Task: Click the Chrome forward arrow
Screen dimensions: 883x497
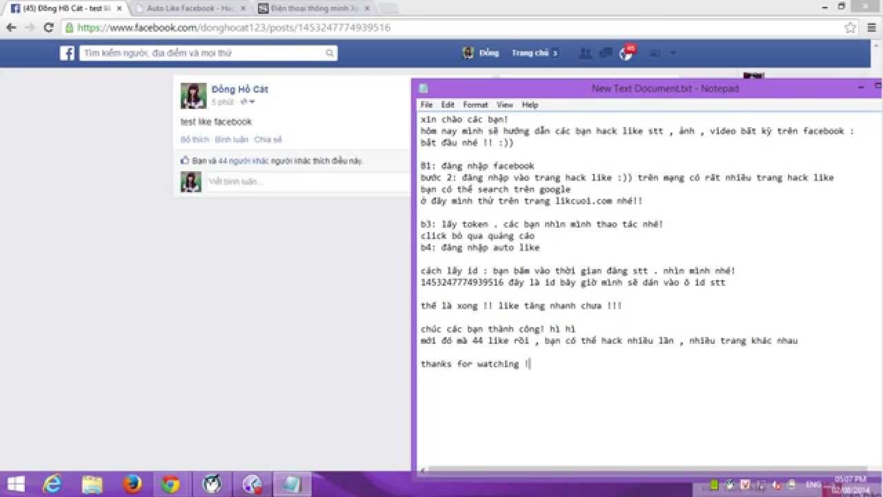Action: click(30, 28)
